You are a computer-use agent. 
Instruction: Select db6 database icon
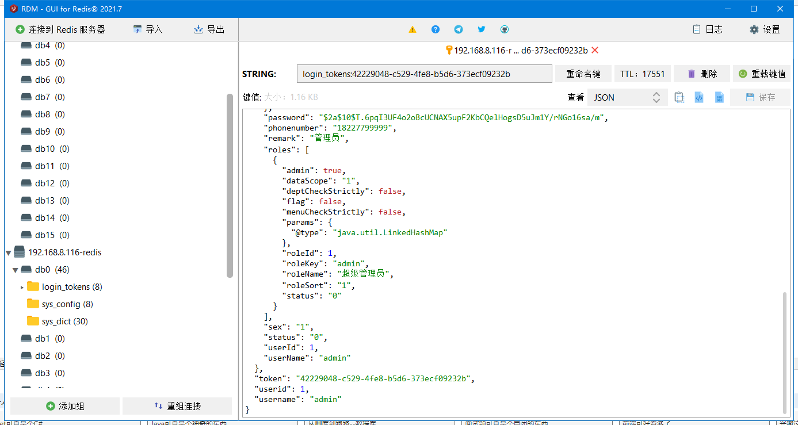pos(26,79)
